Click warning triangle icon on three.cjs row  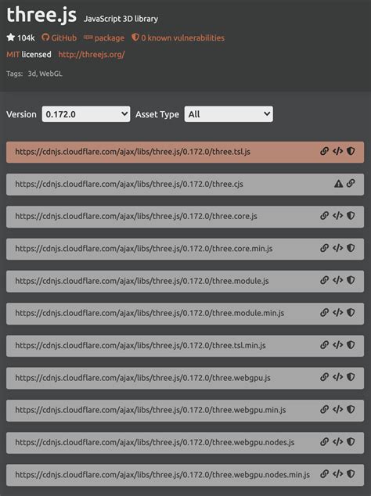338,184
